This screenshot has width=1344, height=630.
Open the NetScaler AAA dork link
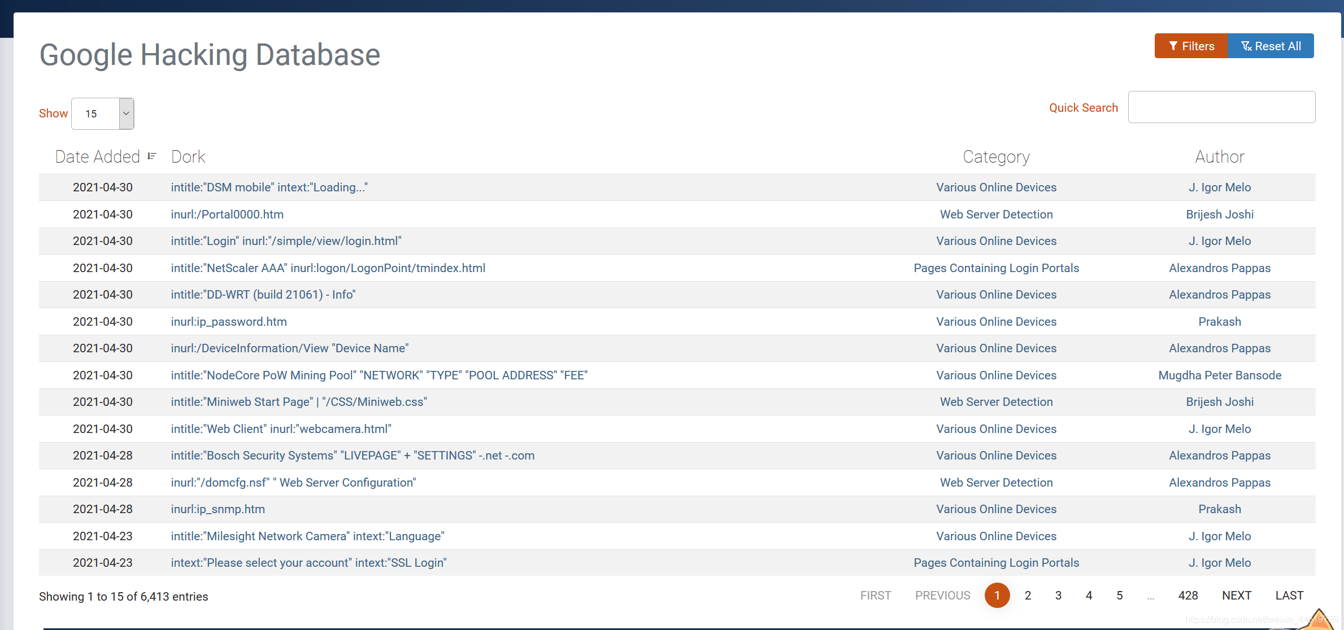[328, 268]
